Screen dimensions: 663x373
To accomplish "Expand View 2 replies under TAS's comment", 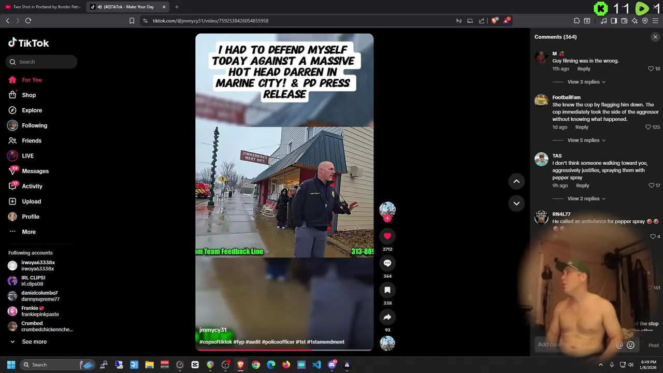I will 586,199.
